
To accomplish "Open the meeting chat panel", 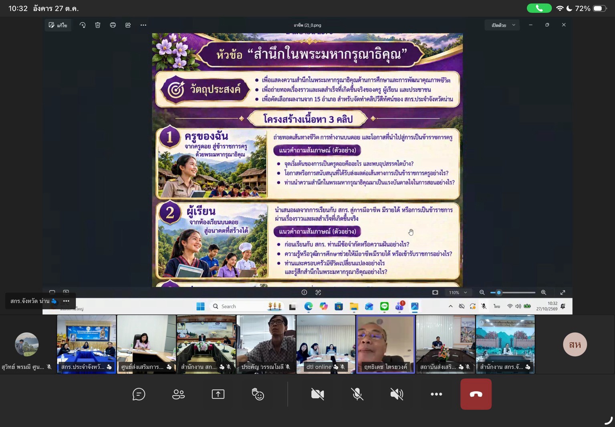I will pos(139,394).
